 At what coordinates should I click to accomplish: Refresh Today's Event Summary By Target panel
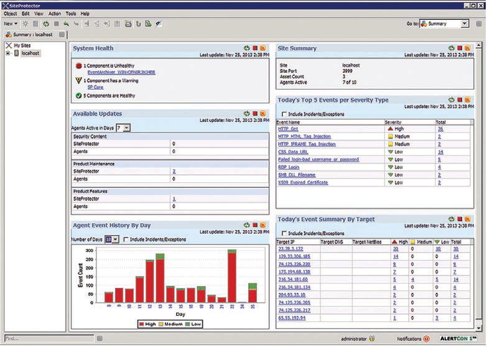click(452, 219)
